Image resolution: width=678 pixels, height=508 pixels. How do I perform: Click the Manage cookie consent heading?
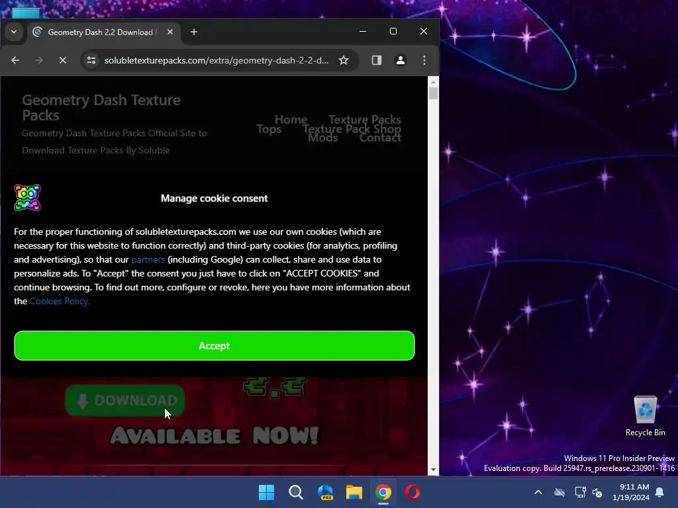click(214, 198)
